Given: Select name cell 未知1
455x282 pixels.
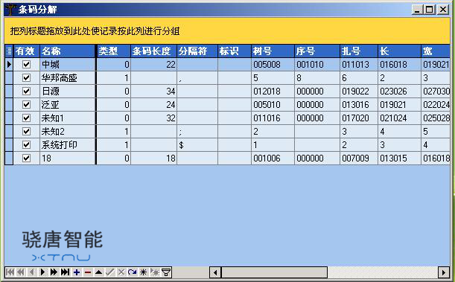Looking at the screenshot, I should [68, 118].
